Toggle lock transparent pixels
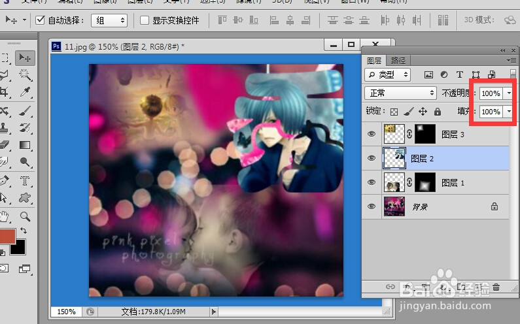Viewport: 520px width, 324px height. [x=394, y=112]
